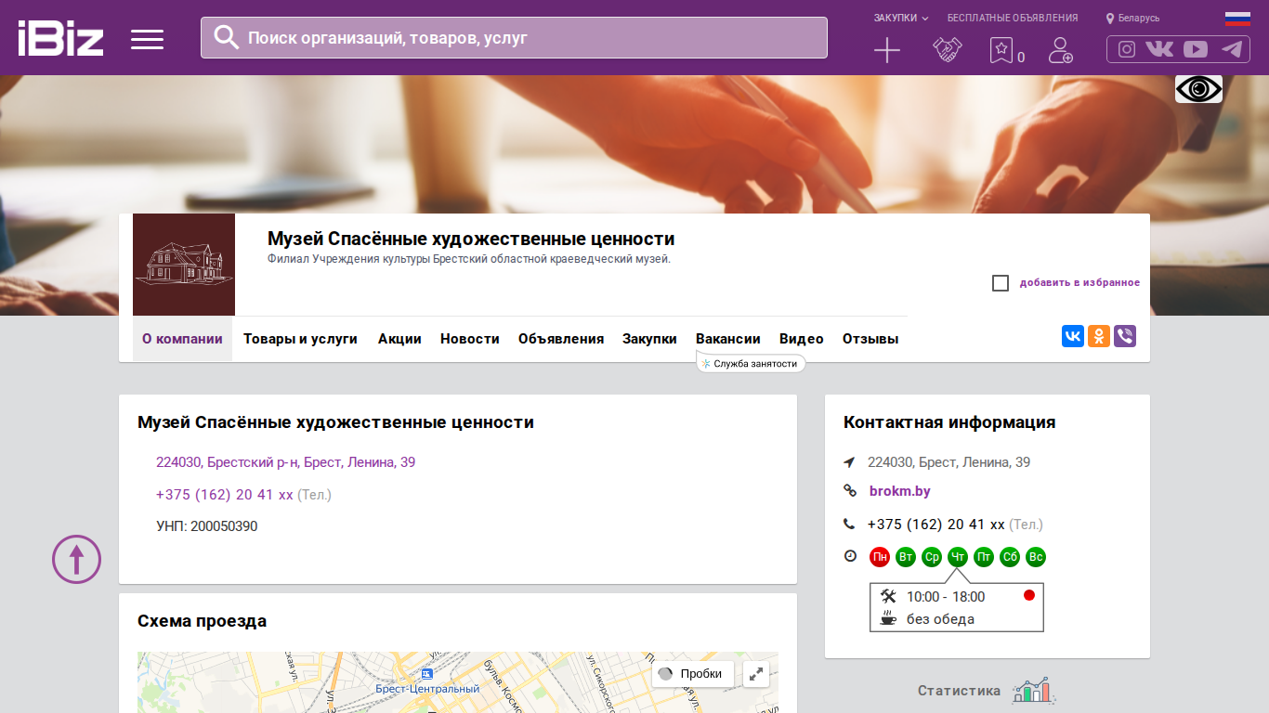Open Вакансии tab
Viewport: 1269px width, 713px height.
[728, 339]
